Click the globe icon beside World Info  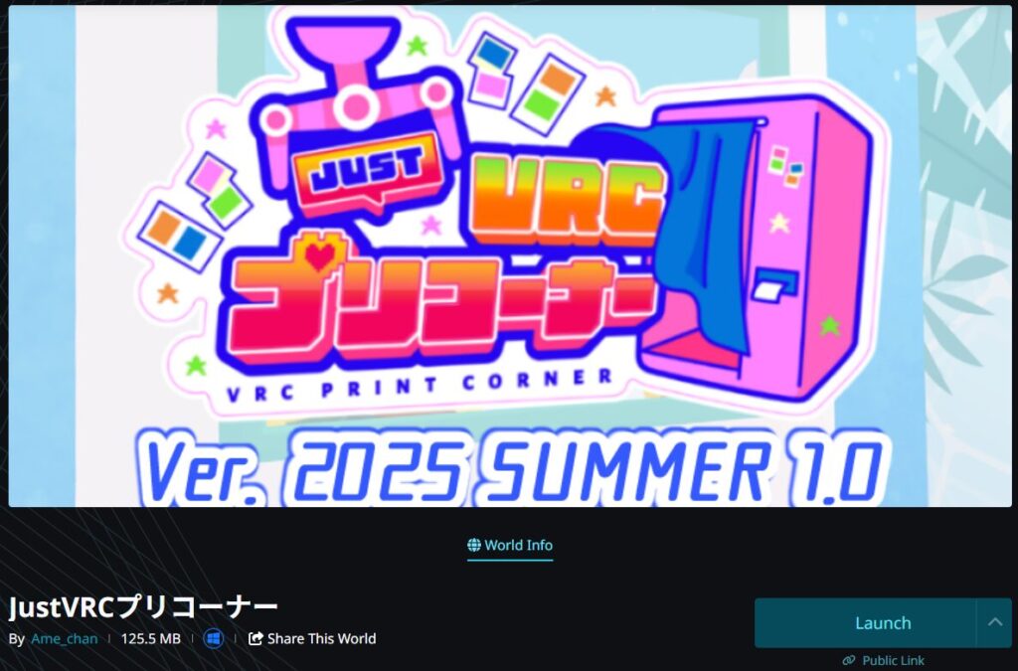tap(474, 545)
